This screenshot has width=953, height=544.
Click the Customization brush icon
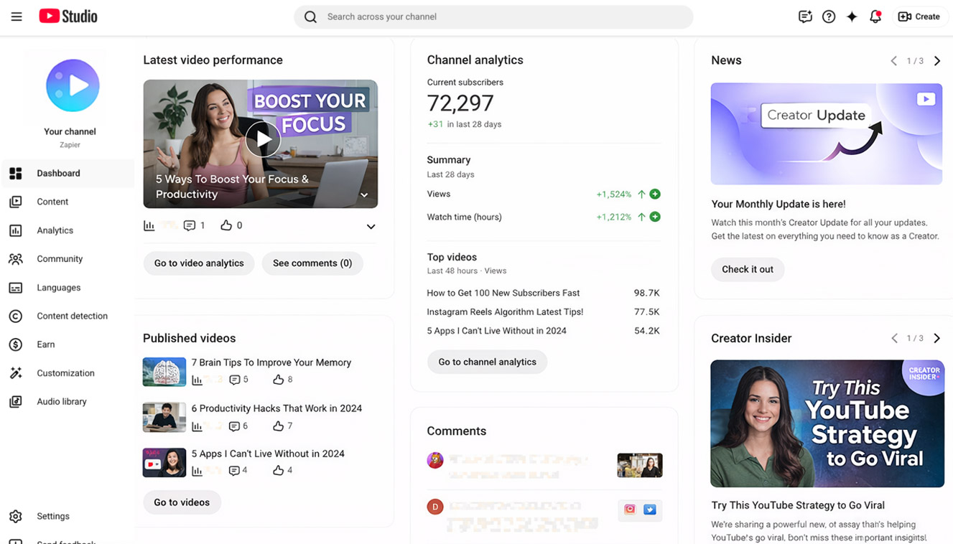pos(16,372)
